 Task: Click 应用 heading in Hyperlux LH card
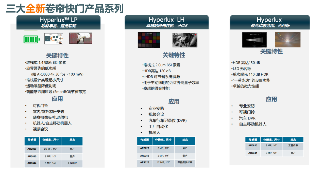coord(174,101)
